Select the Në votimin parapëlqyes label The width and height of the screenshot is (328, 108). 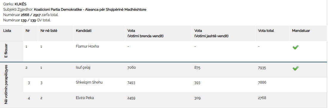[x=6, y=84]
